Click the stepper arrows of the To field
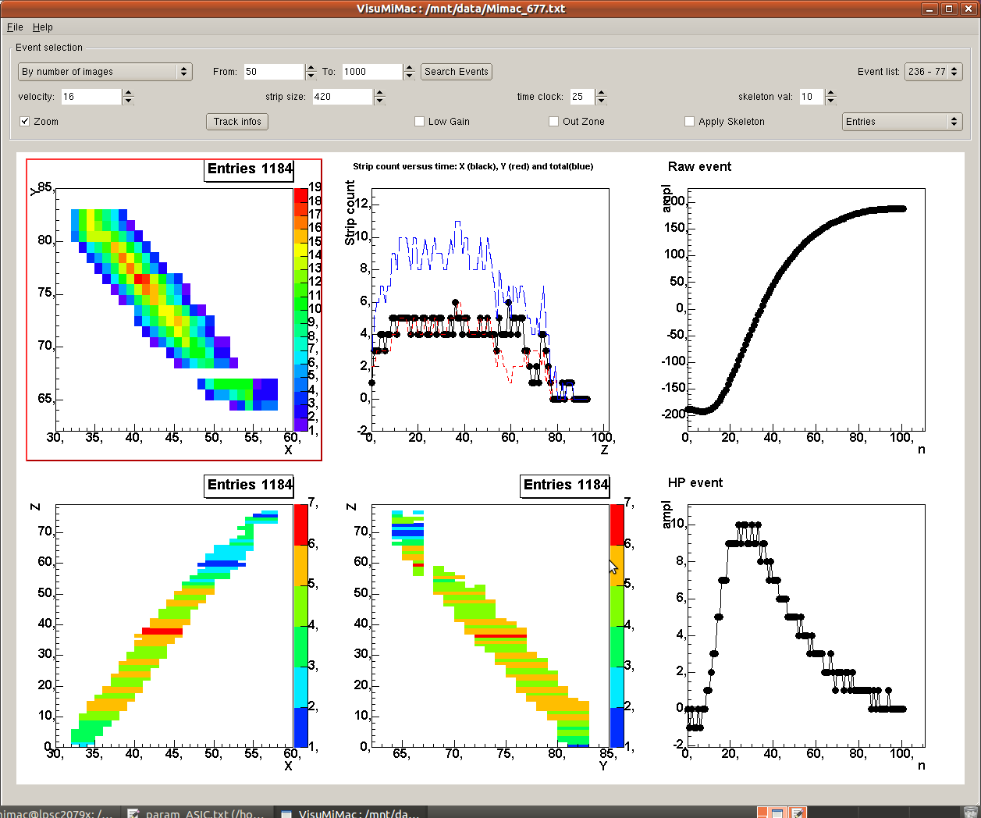Viewport: 981px width, 818px height. click(409, 72)
